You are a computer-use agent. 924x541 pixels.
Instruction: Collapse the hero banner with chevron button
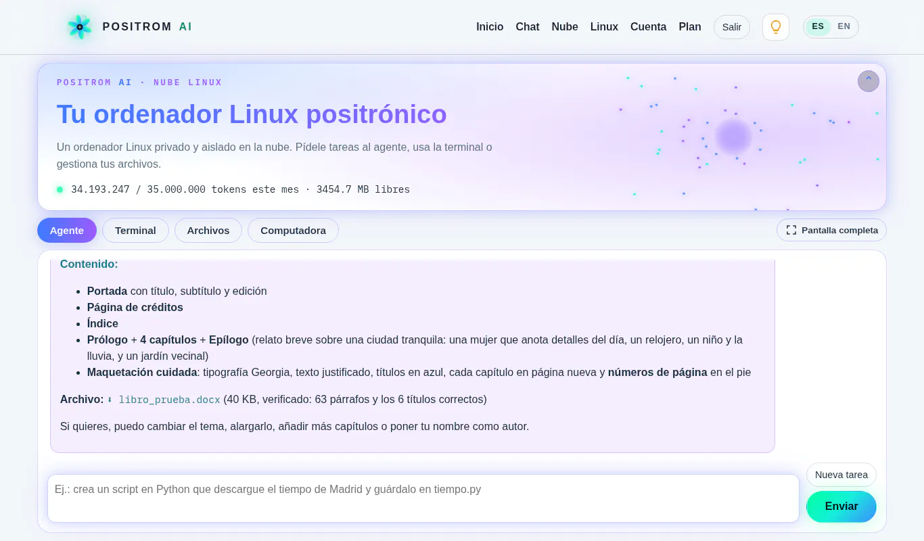(869, 81)
